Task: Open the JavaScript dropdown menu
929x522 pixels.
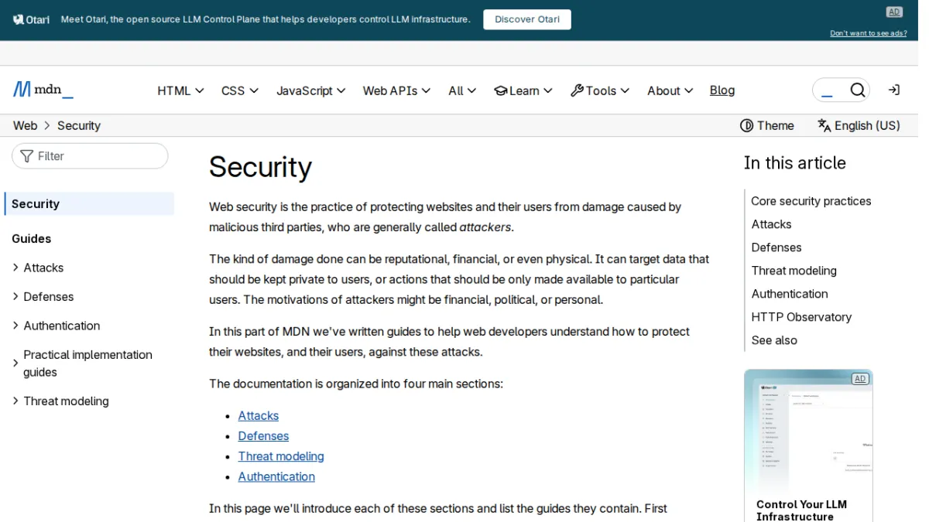Action: click(x=311, y=90)
